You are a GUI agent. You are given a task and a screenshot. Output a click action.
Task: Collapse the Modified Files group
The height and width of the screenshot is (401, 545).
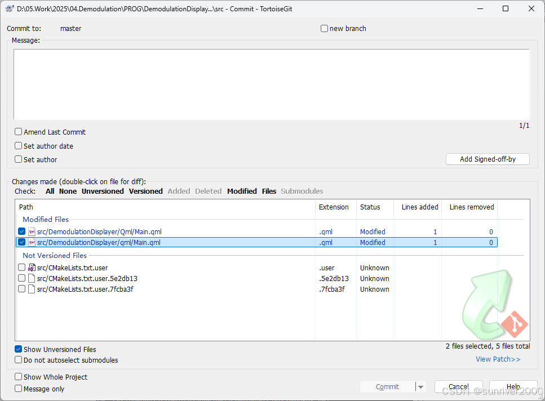(x=46, y=220)
